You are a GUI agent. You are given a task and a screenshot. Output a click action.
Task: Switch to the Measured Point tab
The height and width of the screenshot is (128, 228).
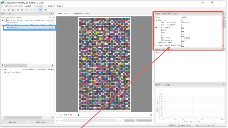81,14
